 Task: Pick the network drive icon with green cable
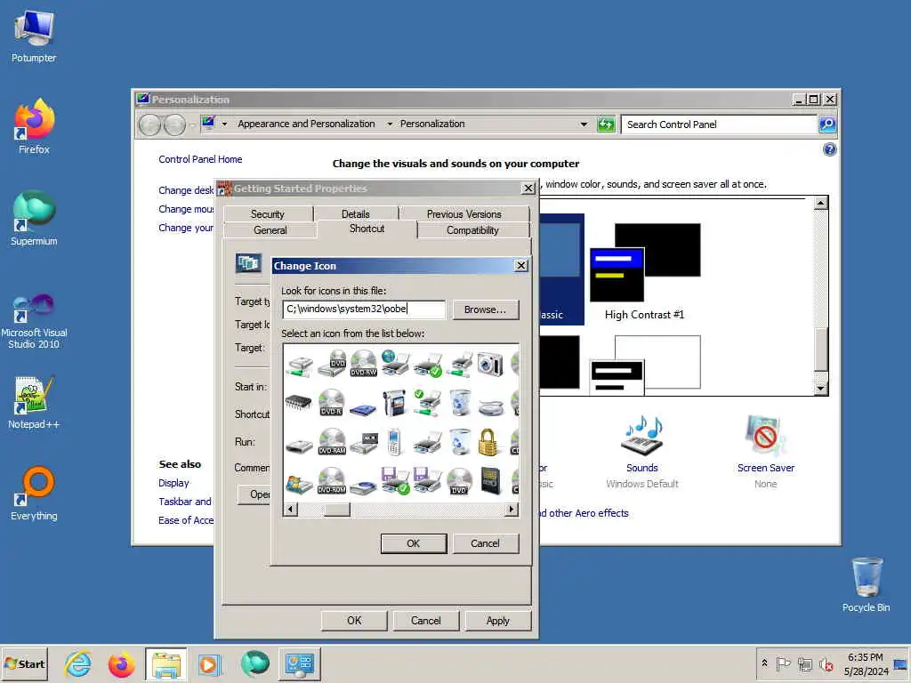click(300, 366)
